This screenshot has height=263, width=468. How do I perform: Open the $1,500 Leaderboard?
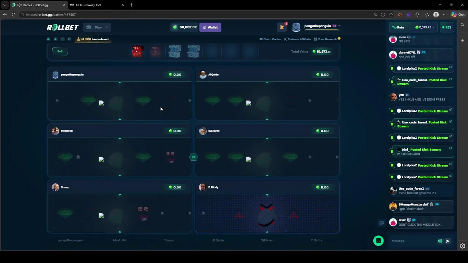click(x=93, y=39)
